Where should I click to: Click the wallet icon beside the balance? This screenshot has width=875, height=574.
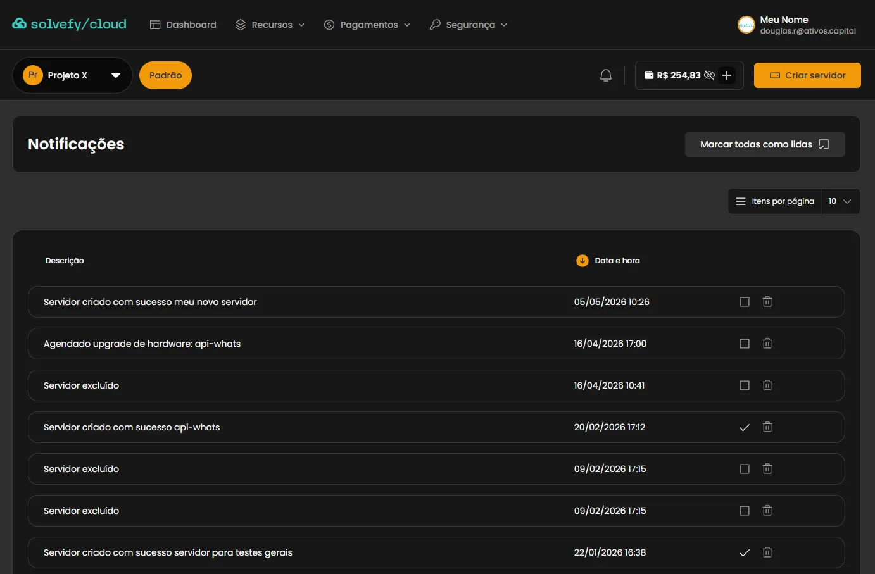pyautogui.click(x=649, y=75)
